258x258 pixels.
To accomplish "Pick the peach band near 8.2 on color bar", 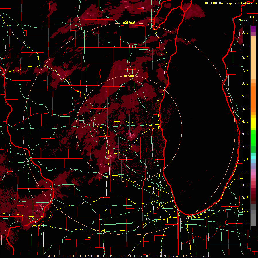I will click(x=253, y=58).
